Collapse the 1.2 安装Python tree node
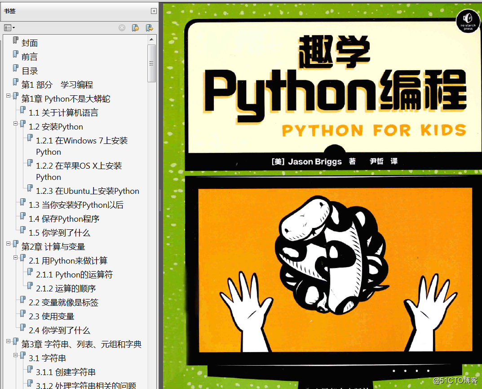 (16, 123)
